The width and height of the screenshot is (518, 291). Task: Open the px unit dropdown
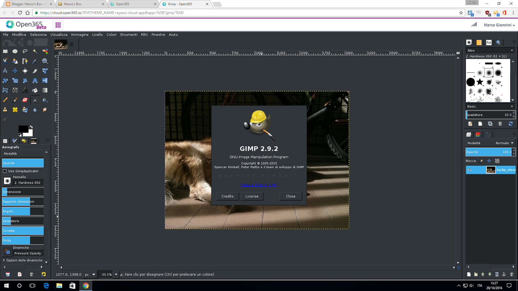coord(90,275)
